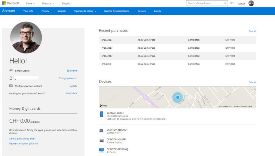
Task: Click the Surface Pro 4 device icon
Action: click(x=101, y=131)
